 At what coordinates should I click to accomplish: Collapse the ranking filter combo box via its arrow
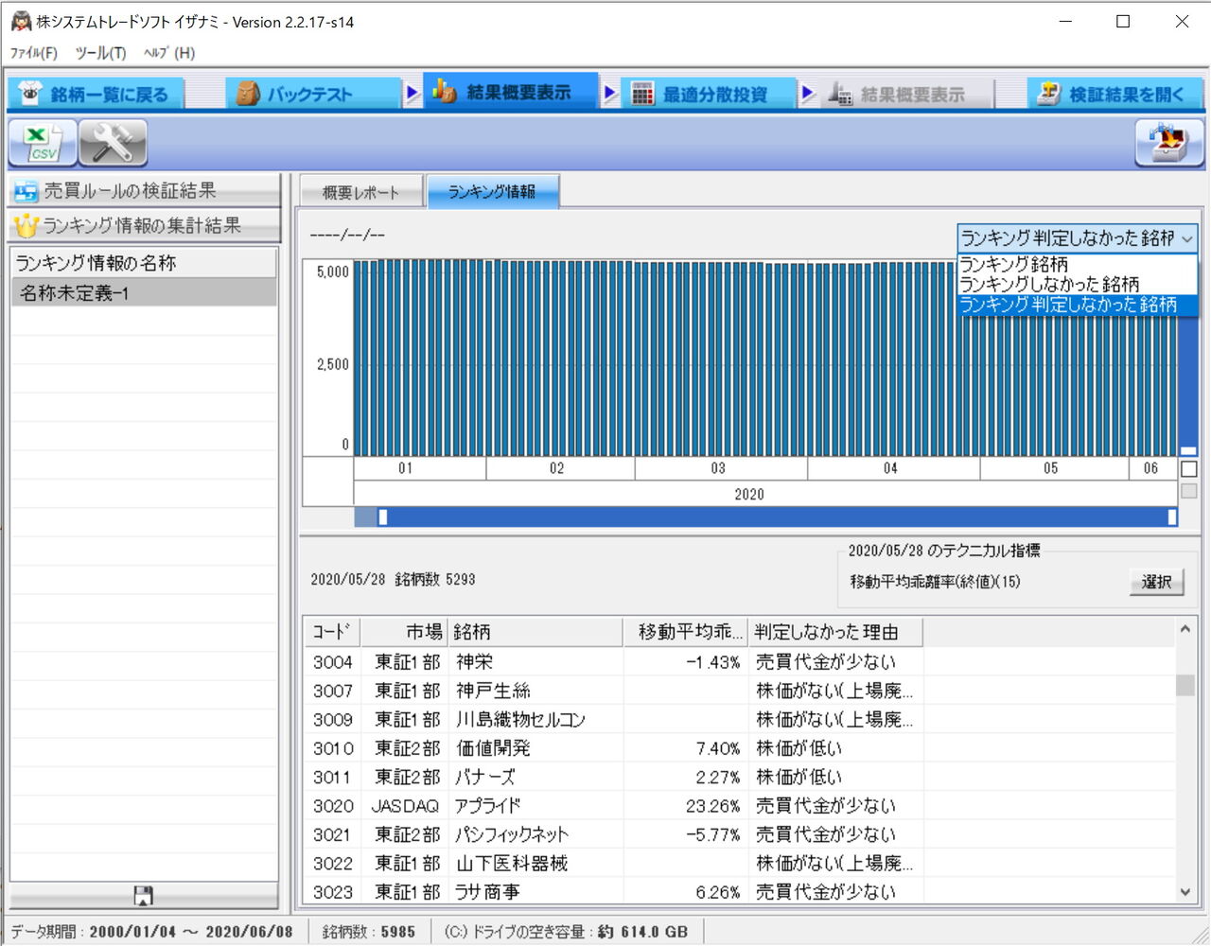(x=1186, y=238)
